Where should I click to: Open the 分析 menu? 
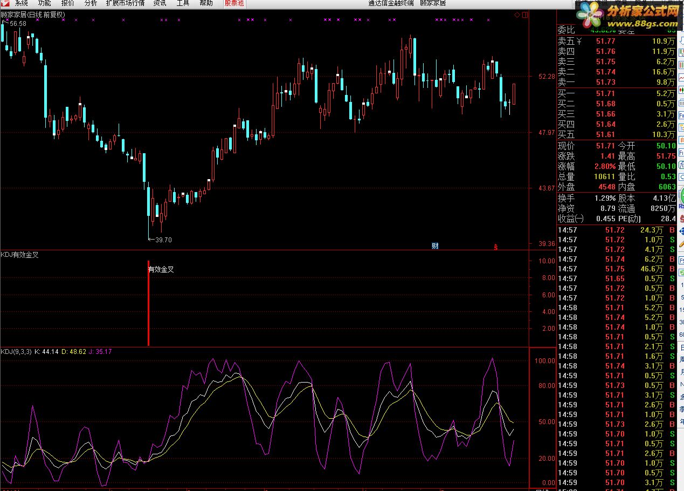pos(91,3)
